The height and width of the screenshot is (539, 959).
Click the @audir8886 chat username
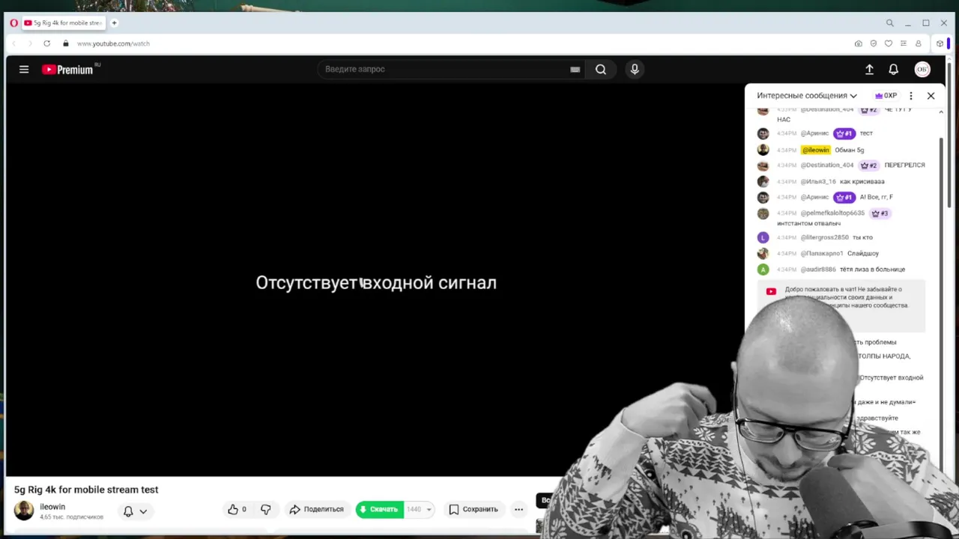[x=818, y=269]
